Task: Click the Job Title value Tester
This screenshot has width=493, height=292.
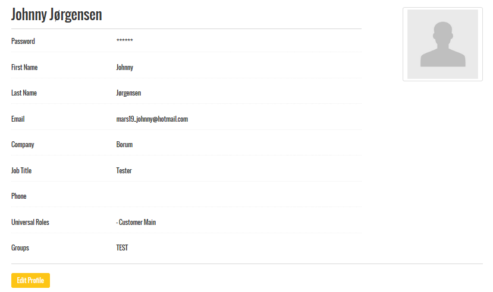Action: tap(124, 171)
